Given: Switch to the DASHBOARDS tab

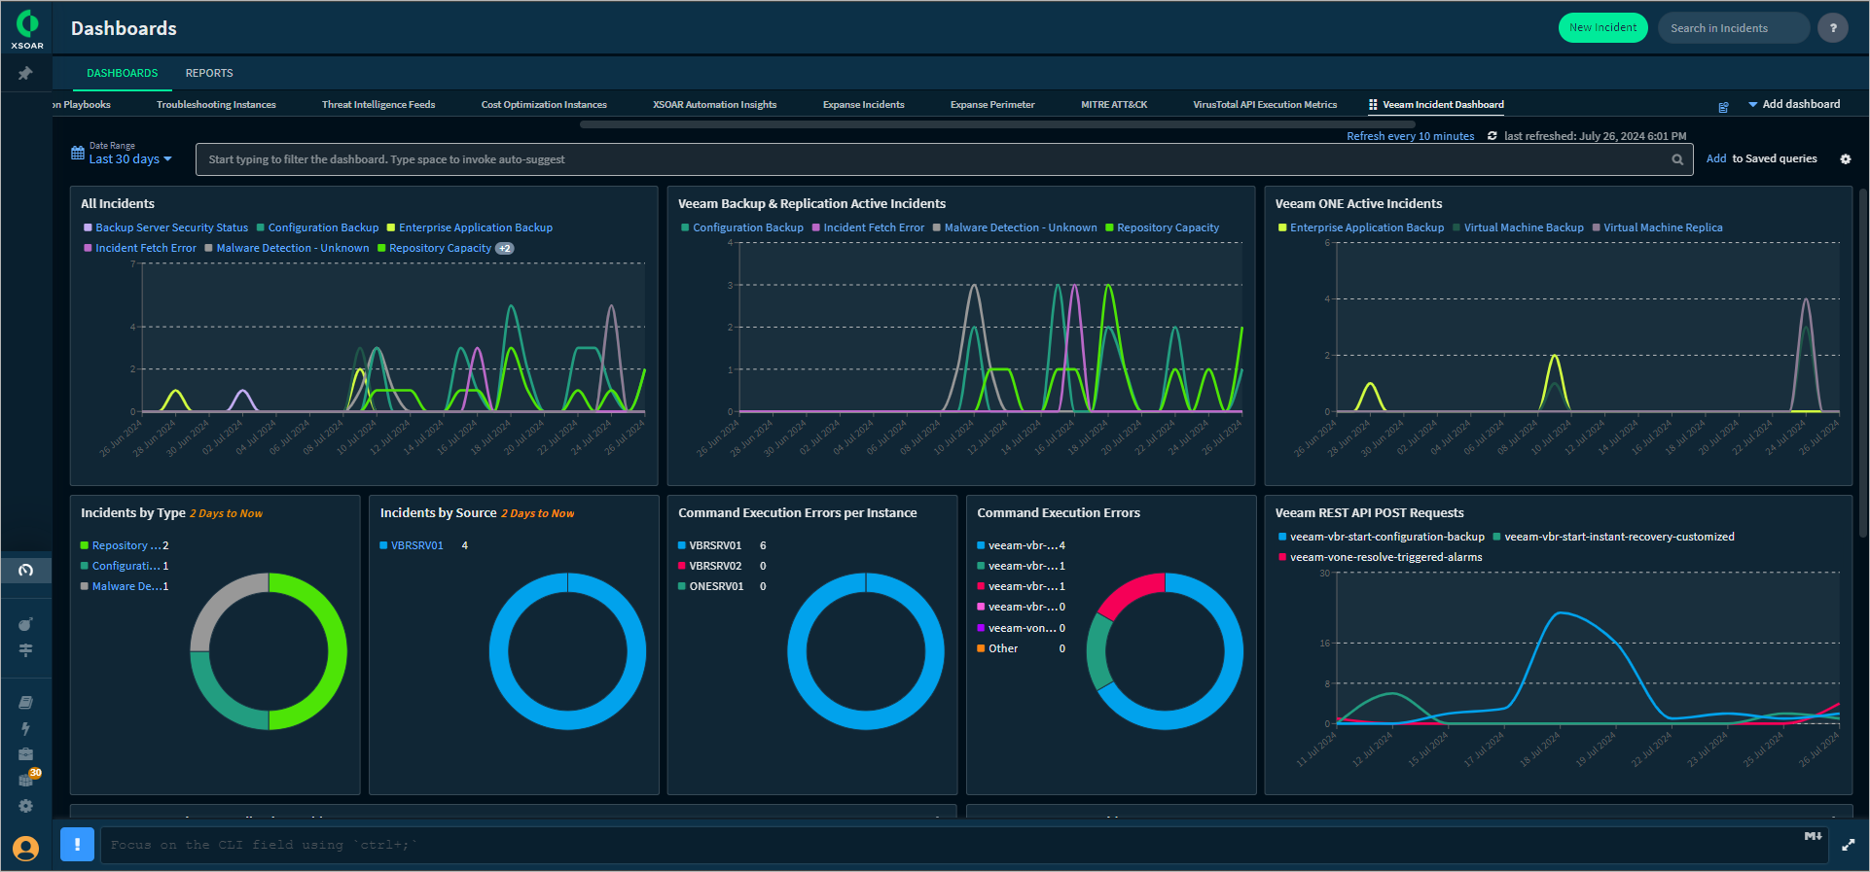Looking at the screenshot, I should (x=123, y=73).
